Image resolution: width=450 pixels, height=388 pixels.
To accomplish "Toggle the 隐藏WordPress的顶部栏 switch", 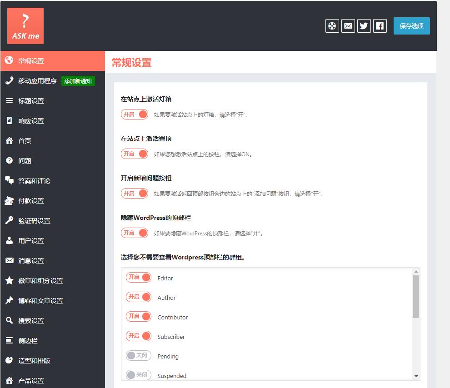I will [134, 233].
